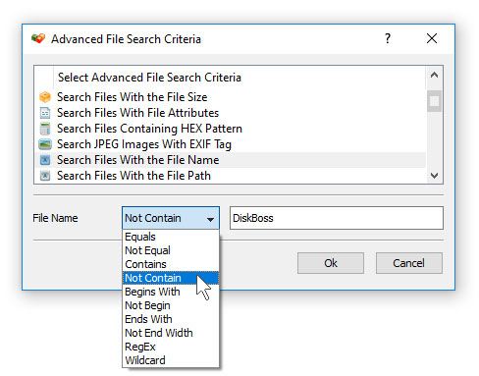479x376 pixels.
Task: Click the criteria list scroll up arrow
Action: coord(434,76)
